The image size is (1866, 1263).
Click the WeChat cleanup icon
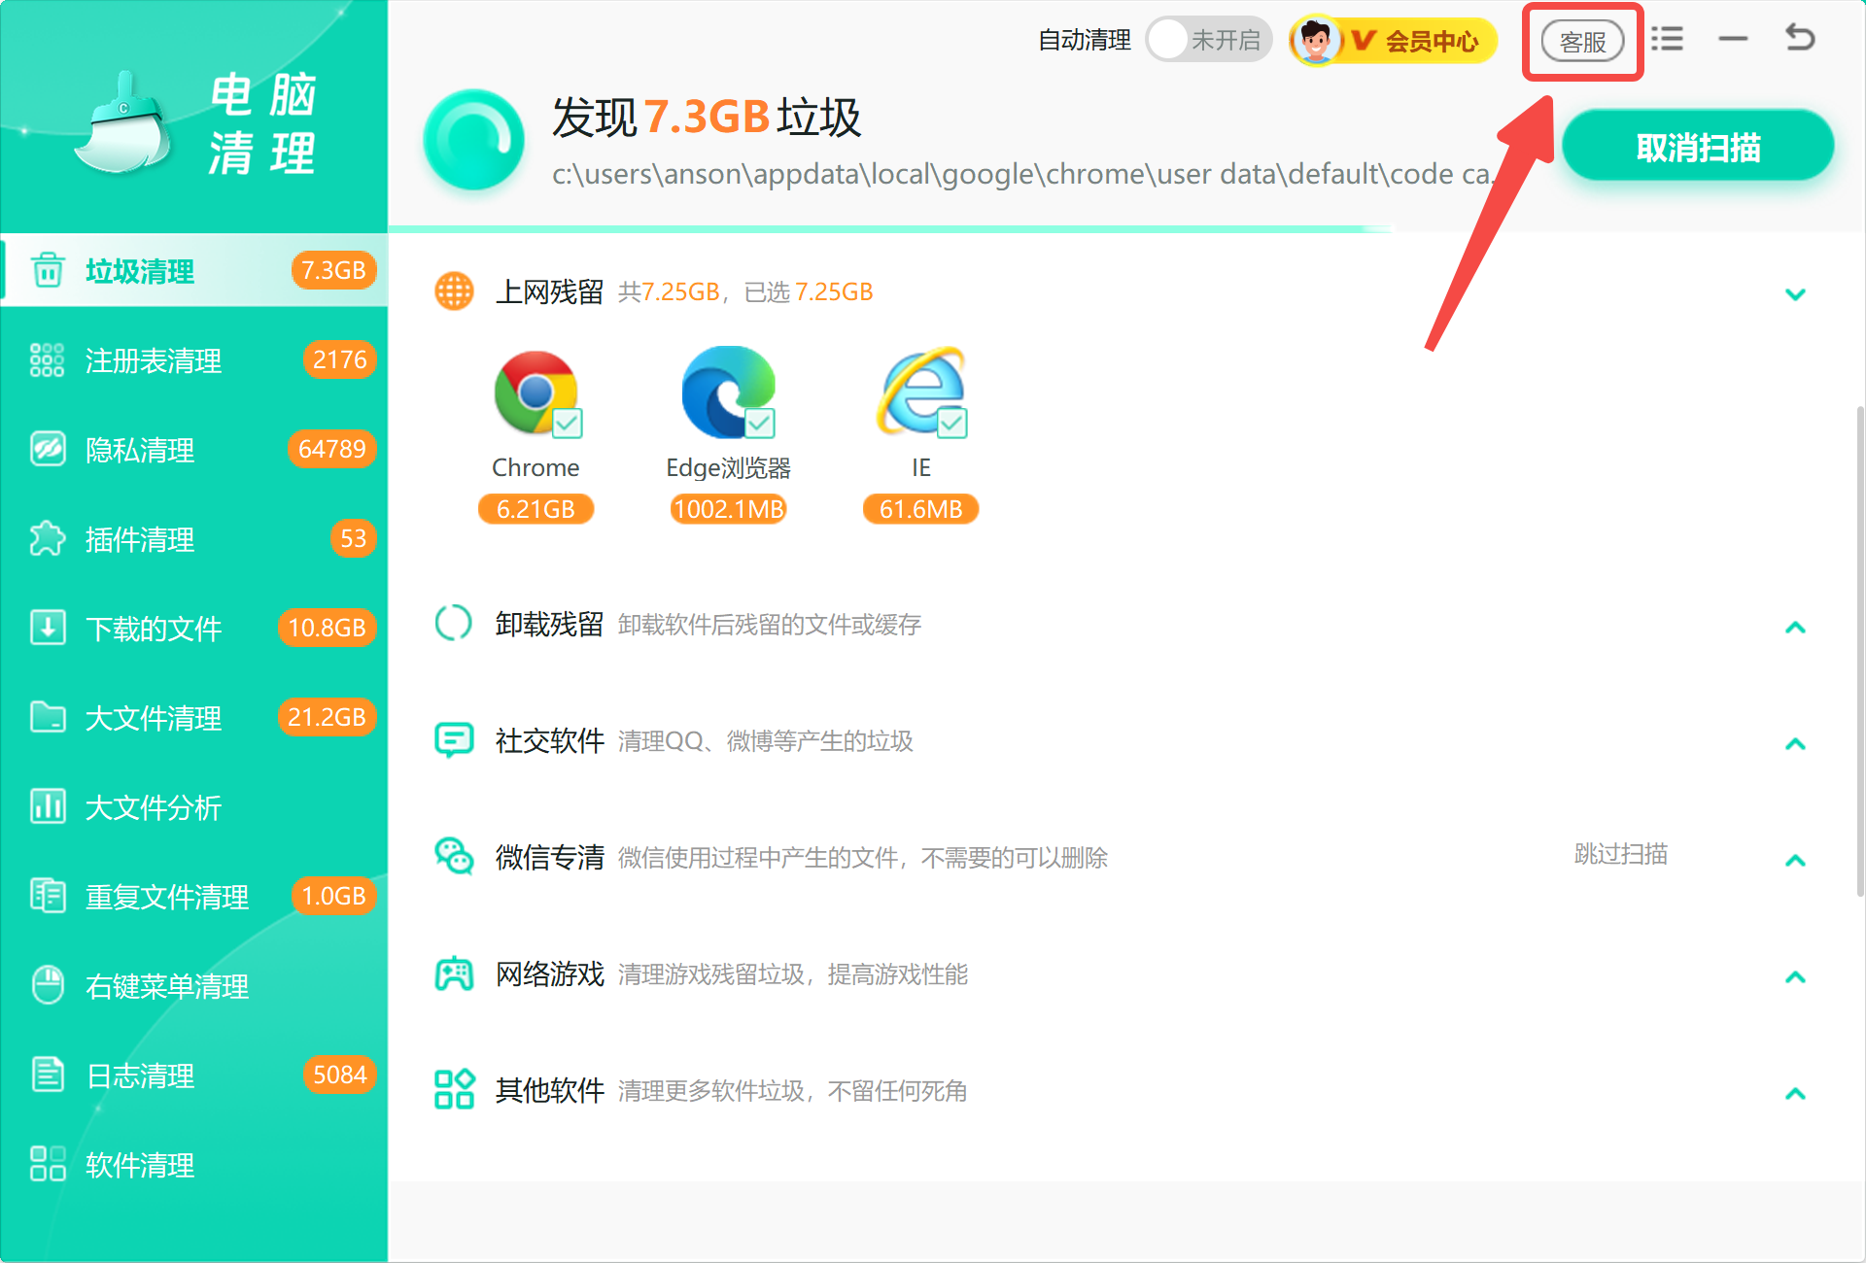pyautogui.click(x=454, y=857)
